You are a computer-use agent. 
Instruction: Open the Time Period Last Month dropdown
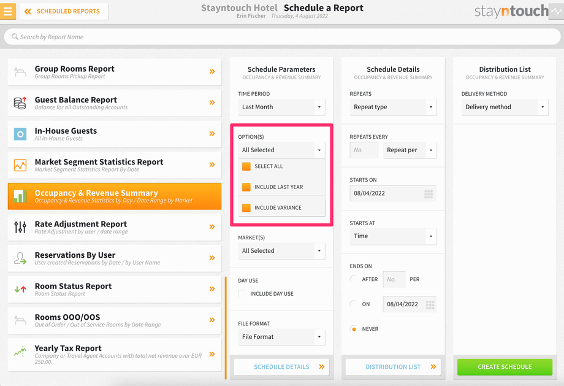[x=281, y=107]
